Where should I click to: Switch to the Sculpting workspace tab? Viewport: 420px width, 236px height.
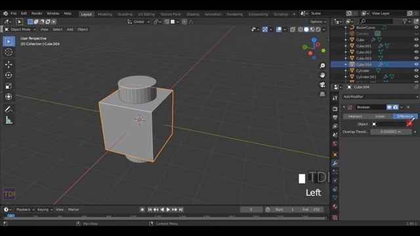125,14
